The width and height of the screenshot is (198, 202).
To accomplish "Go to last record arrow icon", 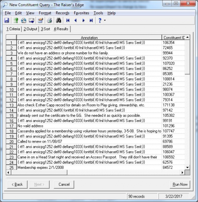I will coord(91,21).
